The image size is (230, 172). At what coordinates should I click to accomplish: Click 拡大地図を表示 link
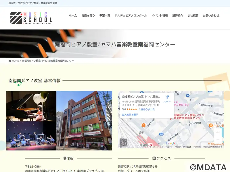coord(130,115)
